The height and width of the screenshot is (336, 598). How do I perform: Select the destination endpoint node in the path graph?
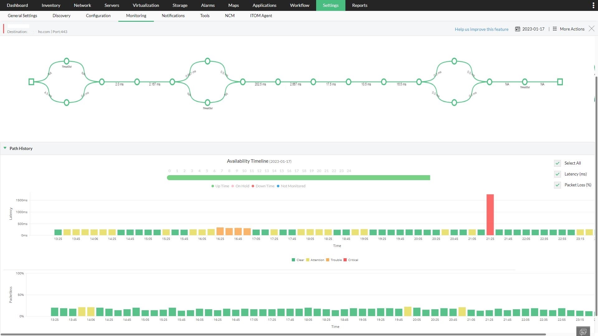tap(560, 82)
